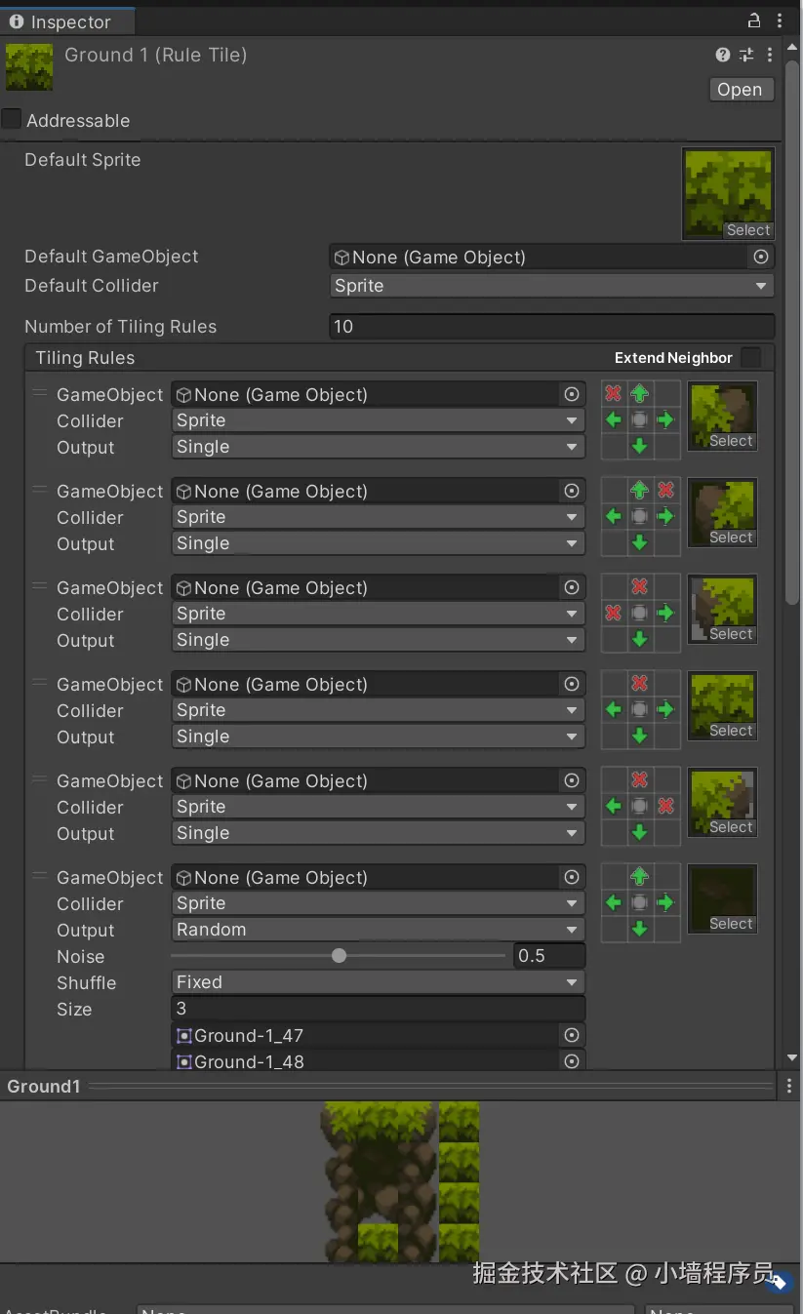Open the Inspector window's more options menu
This screenshot has width=803, height=1314.
[780, 20]
